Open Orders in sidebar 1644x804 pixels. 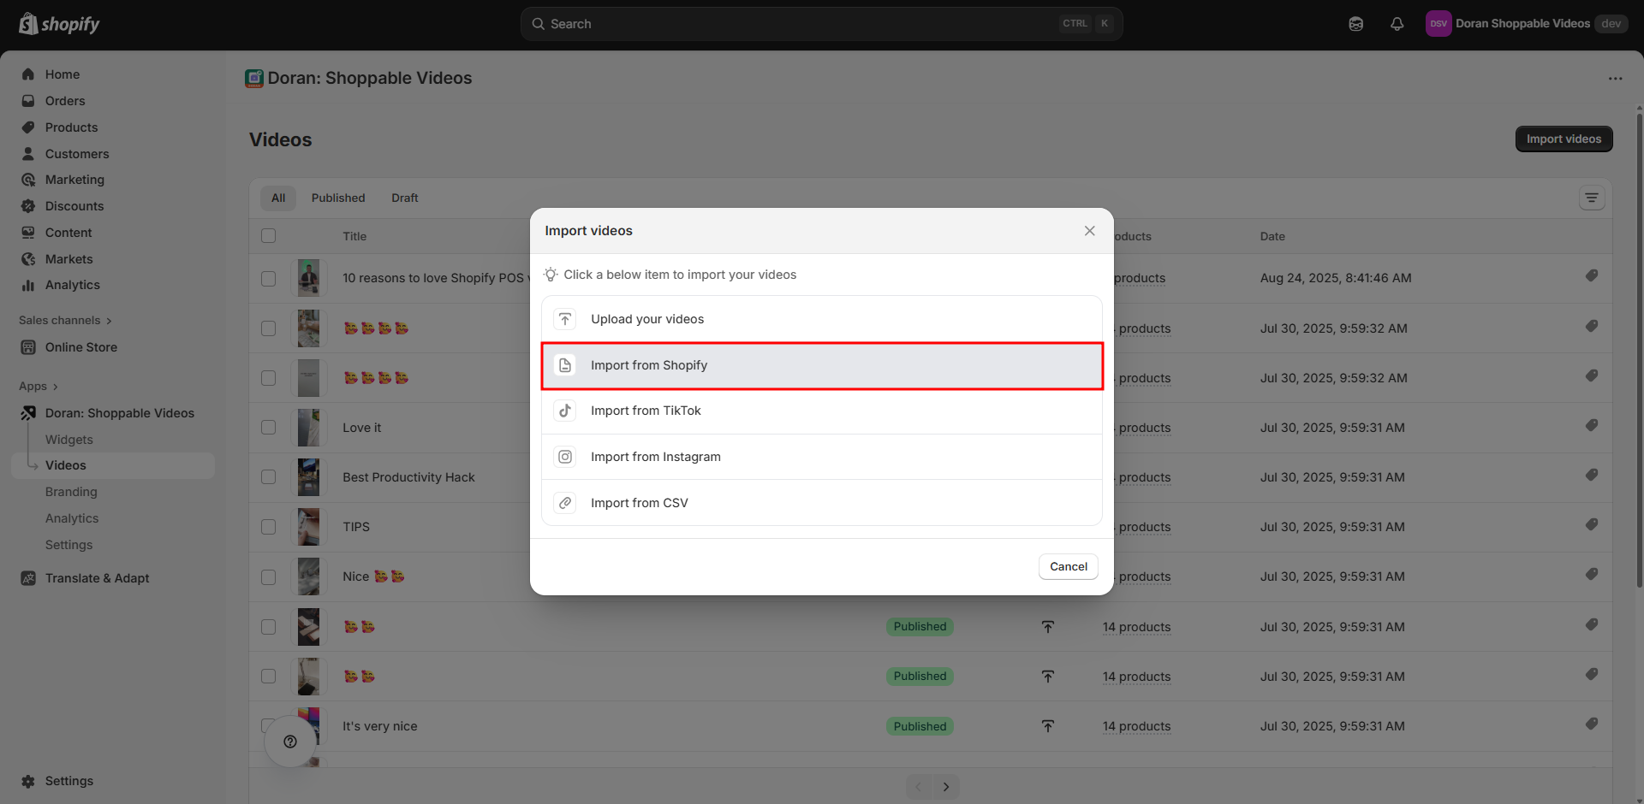[64, 101]
